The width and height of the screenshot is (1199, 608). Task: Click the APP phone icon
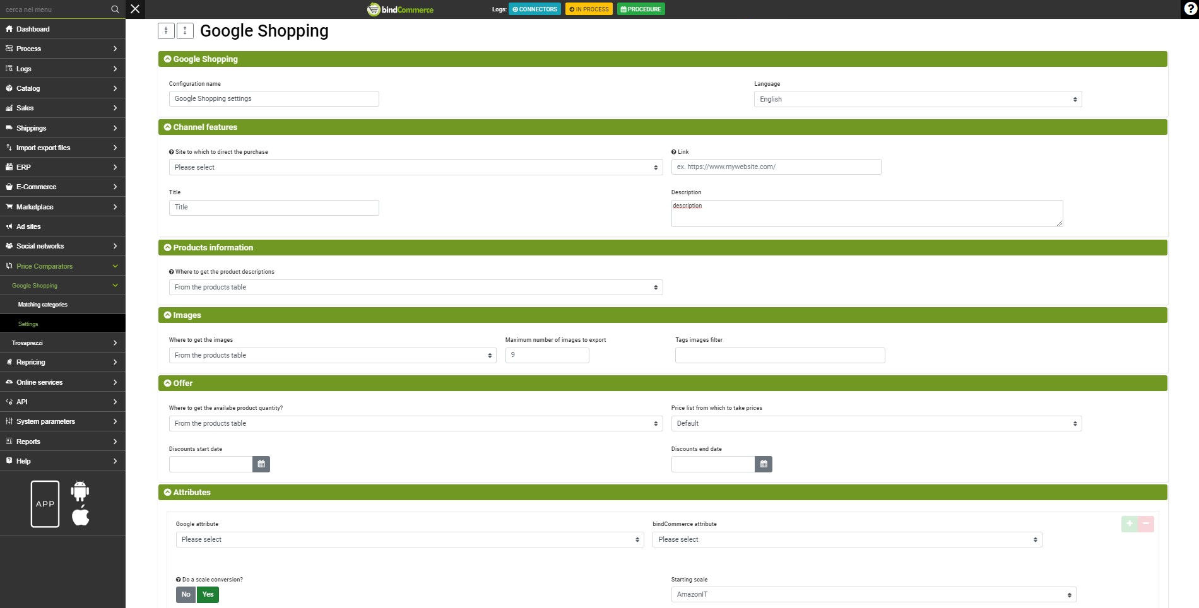coord(45,504)
